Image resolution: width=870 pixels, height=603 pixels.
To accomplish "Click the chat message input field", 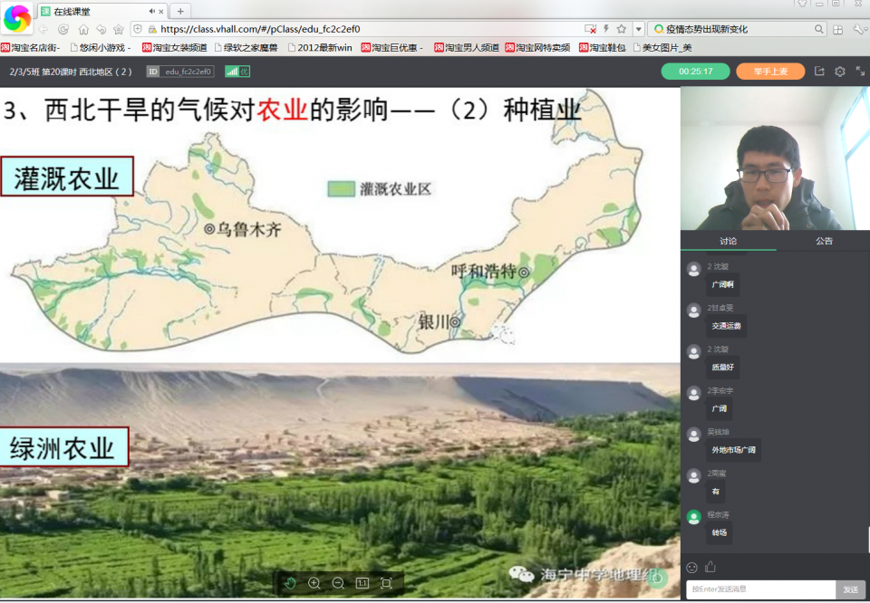I will tap(760, 589).
